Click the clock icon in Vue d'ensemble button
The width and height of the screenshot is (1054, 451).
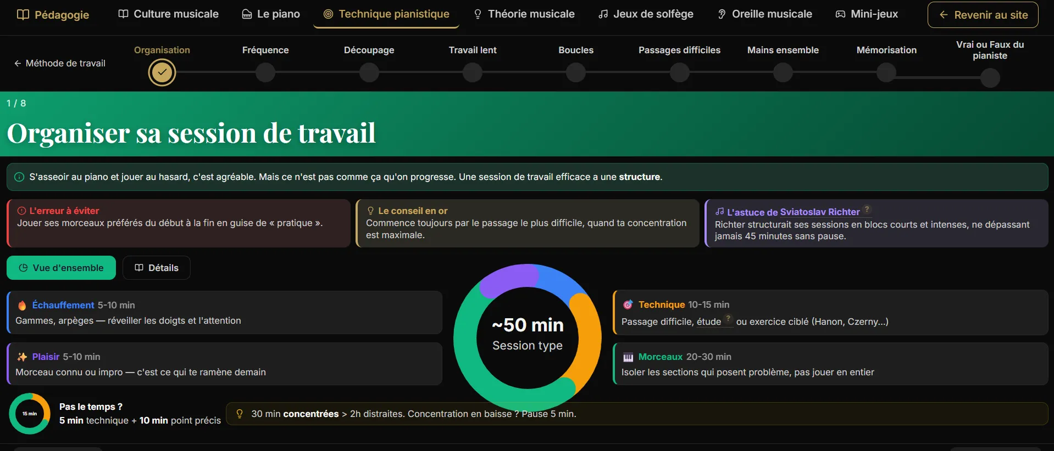(x=23, y=268)
